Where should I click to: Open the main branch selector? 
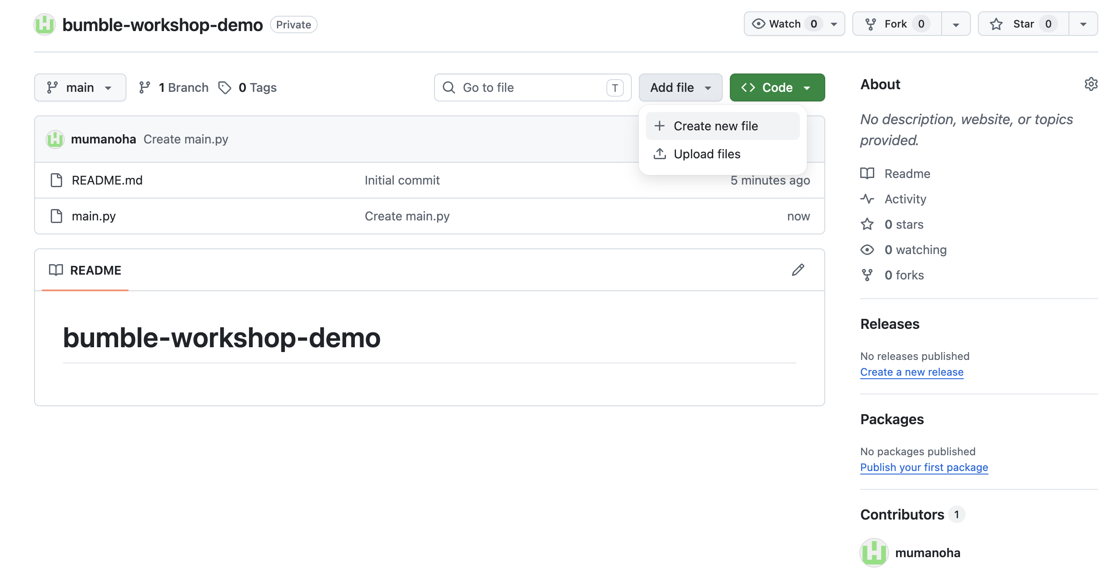tap(80, 87)
